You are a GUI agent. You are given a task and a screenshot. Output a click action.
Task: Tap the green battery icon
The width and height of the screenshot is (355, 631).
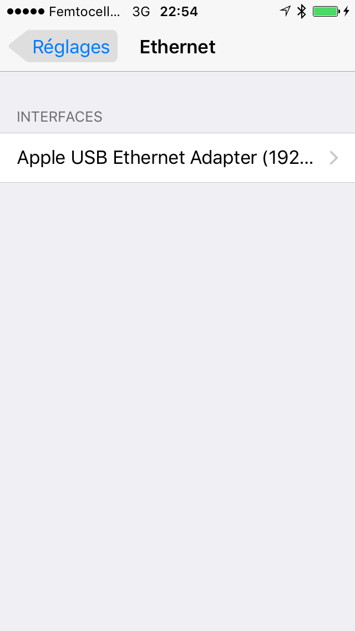click(x=326, y=11)
